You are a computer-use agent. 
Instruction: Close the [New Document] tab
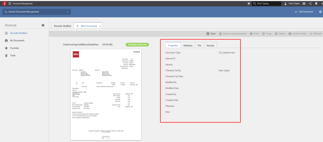pyautogui.click(x=100, y=26)
